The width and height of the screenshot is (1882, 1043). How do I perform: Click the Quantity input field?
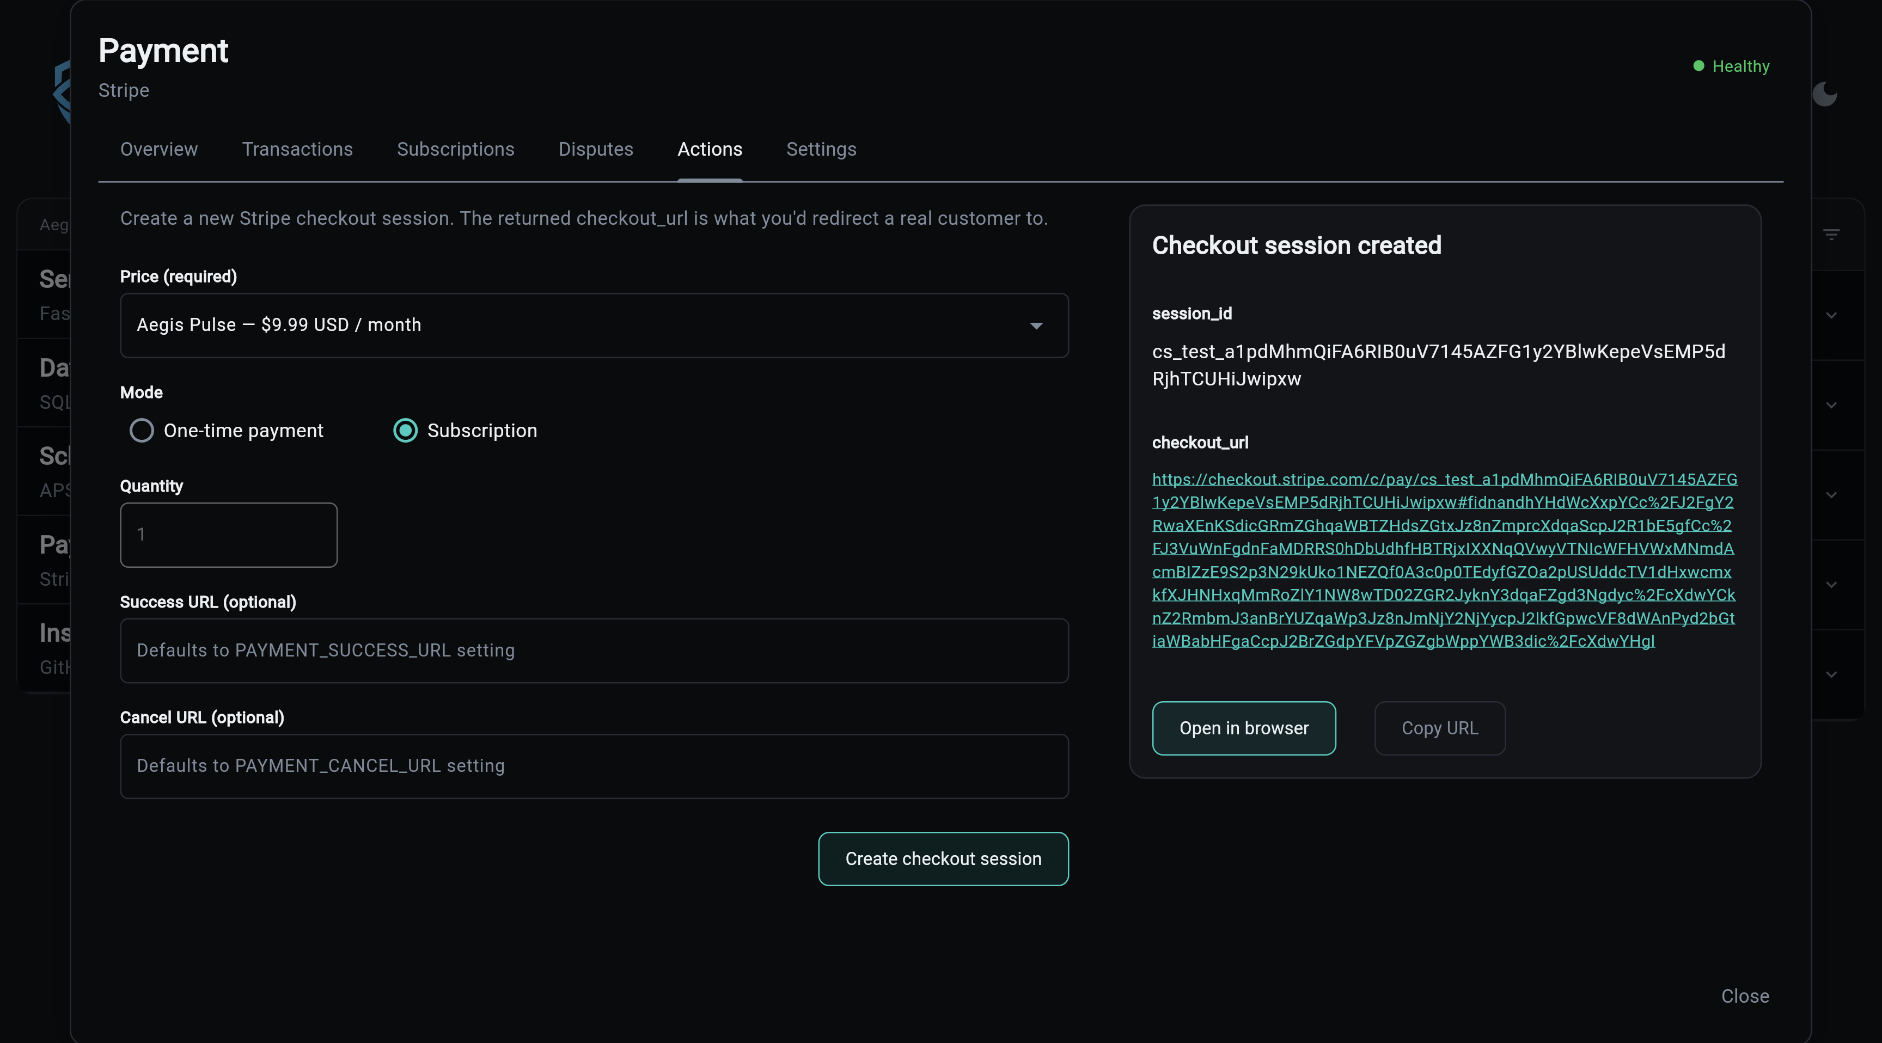coord(229,535)
